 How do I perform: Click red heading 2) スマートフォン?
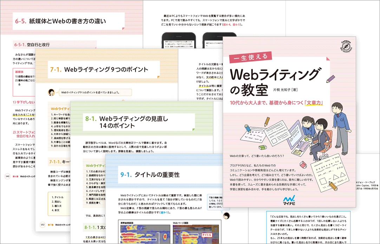[x=24, y=134]
